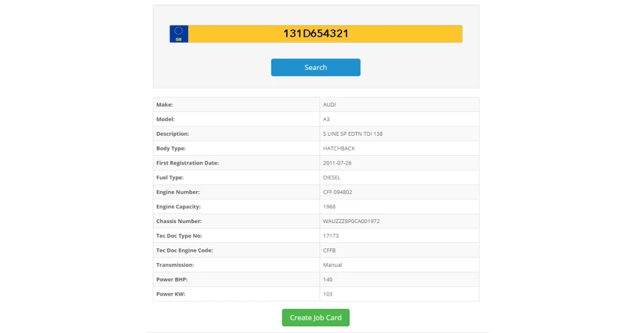Select the Model value A3

[x=326, y=119]
